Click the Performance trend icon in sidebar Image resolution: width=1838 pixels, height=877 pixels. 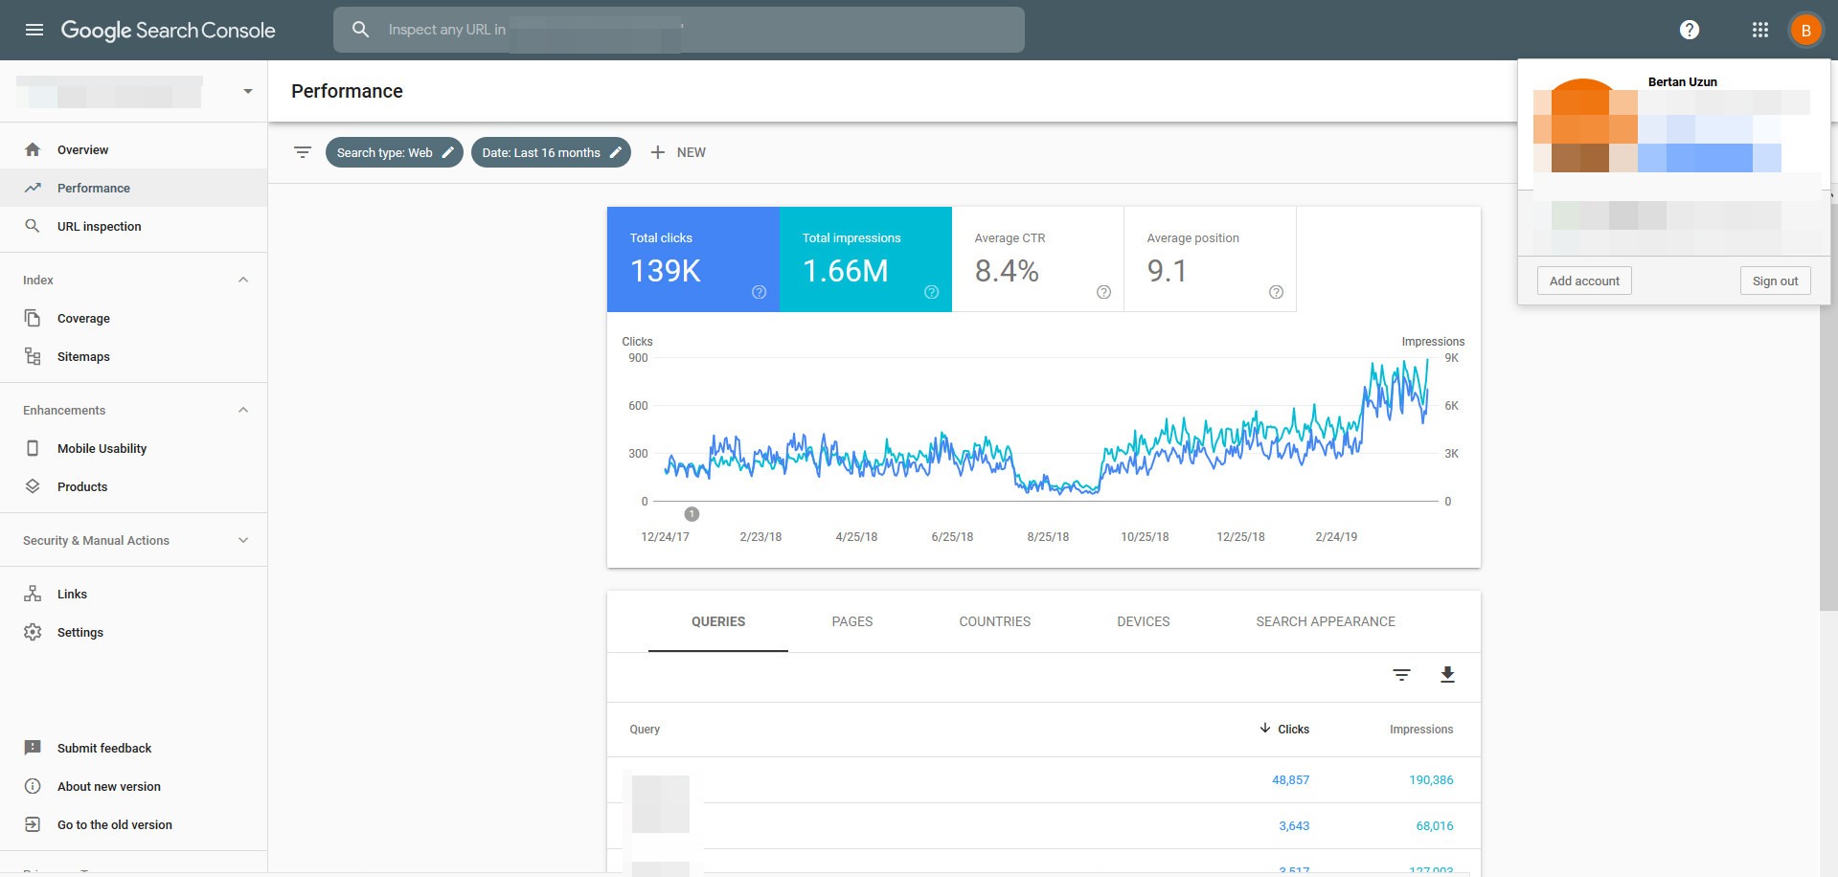(x=33, y=188)
